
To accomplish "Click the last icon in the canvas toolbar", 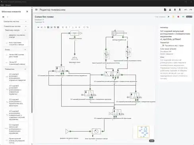I will pyautogui.click(x=87, y=27).
